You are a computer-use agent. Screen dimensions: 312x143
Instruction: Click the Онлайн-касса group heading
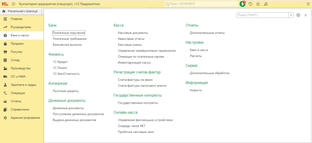126,112
